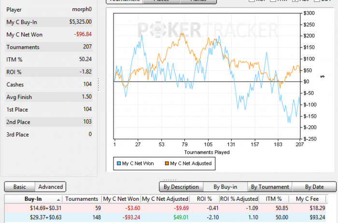The width and height of the screenshot is (338, 223).
Task: Select the $29.37+$0.63 buy-in row
Action: [x=165, y=217]
